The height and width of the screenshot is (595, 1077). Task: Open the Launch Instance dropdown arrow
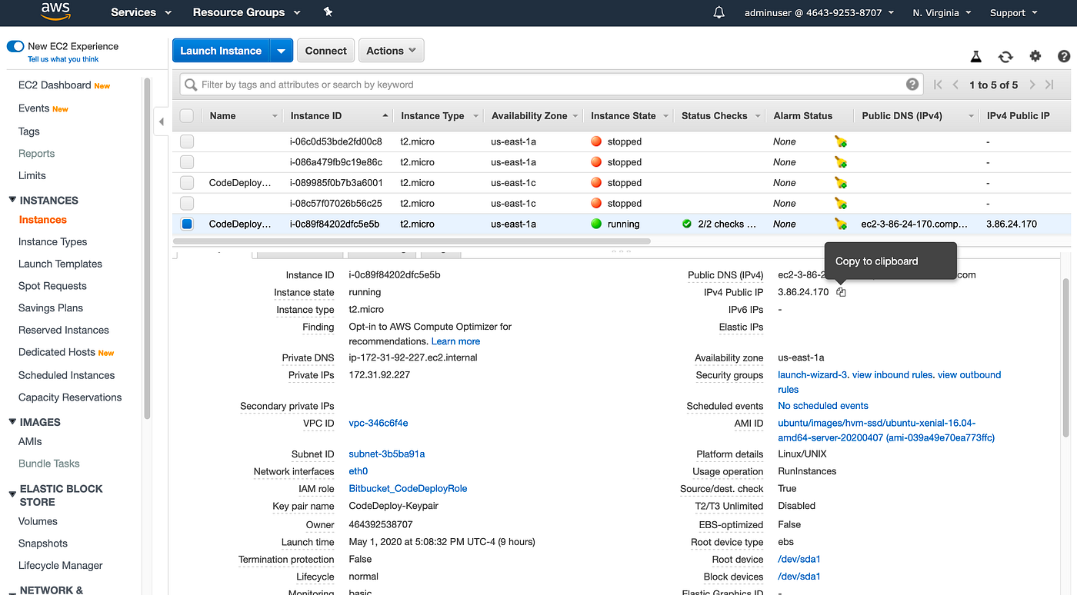pyautogui.click(x=281, y=51)
